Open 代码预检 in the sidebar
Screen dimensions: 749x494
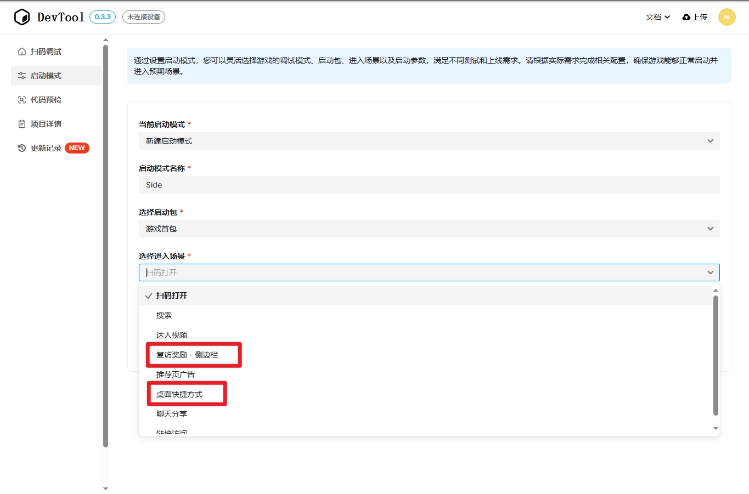coord(56,100)
